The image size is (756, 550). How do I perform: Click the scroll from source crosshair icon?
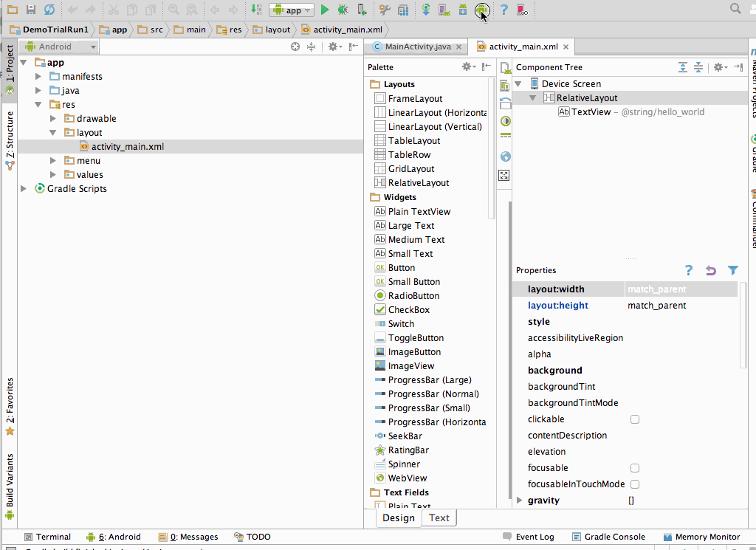295,47
